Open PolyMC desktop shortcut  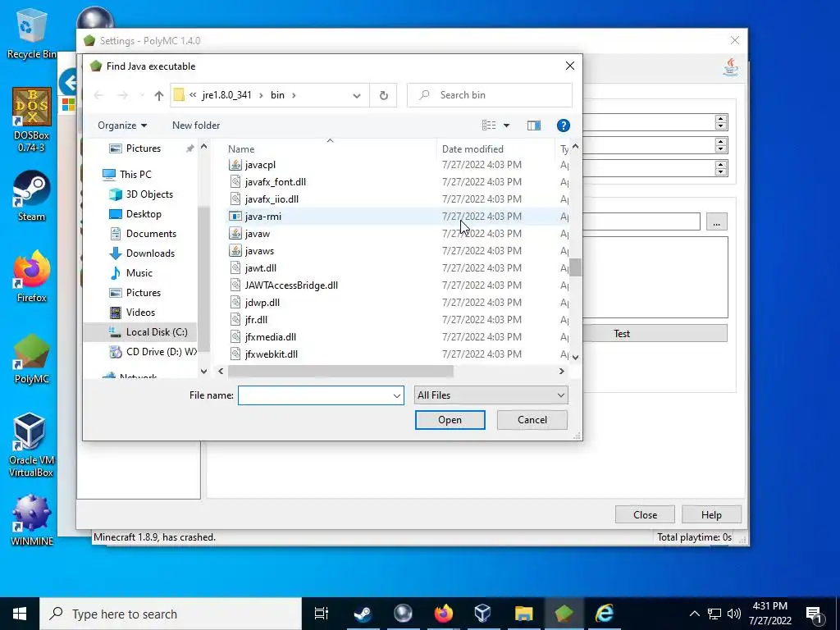pyautogui.click(x=32, y=359)
